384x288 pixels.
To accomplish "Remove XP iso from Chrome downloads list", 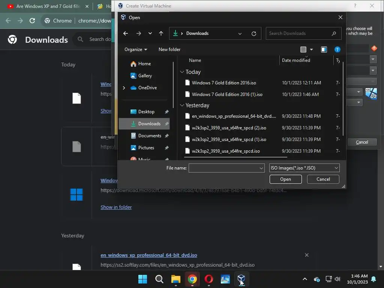I will (x=307, y=255).
